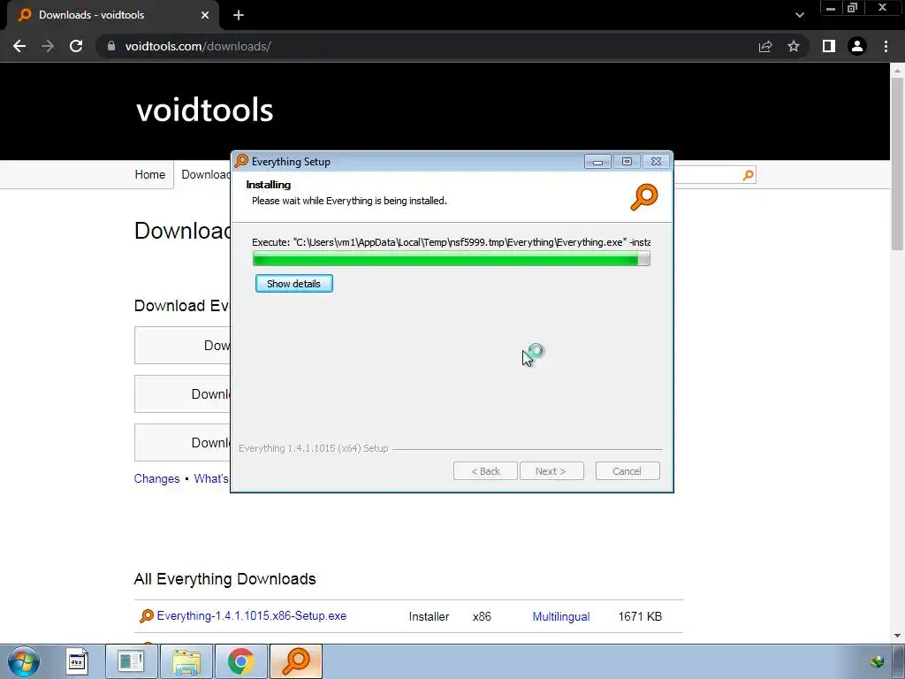This screenshot has width=905, height=679.
Task: Click the Show details button
Action: 293,284
